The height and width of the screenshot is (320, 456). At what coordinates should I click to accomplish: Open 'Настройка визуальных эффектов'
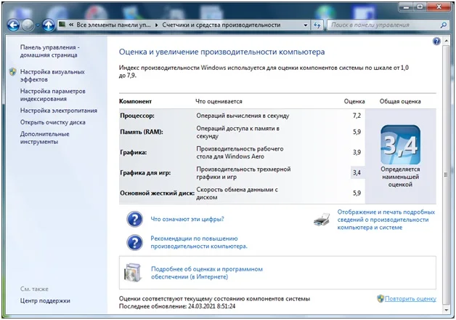click(52, 76)
